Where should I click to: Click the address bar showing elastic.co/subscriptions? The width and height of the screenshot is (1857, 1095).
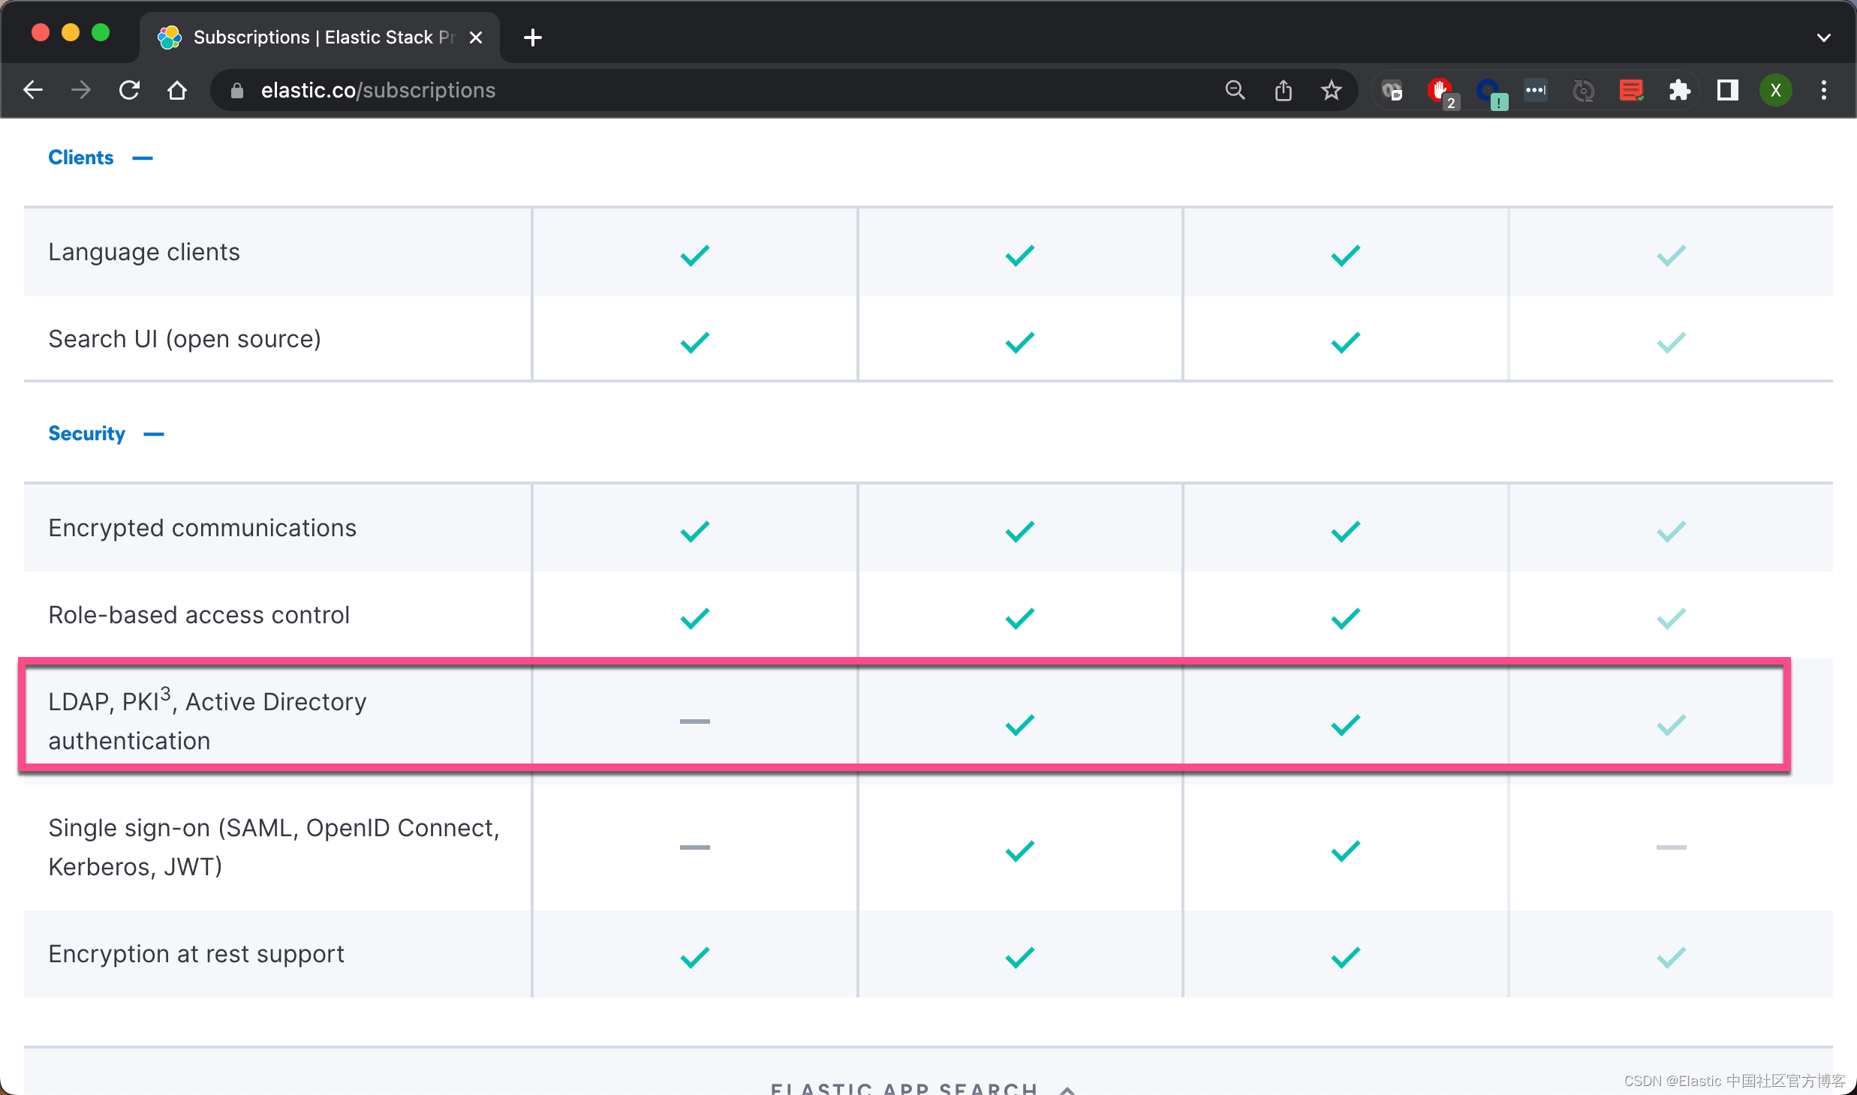pyautogui.click(x=378, y=90)
